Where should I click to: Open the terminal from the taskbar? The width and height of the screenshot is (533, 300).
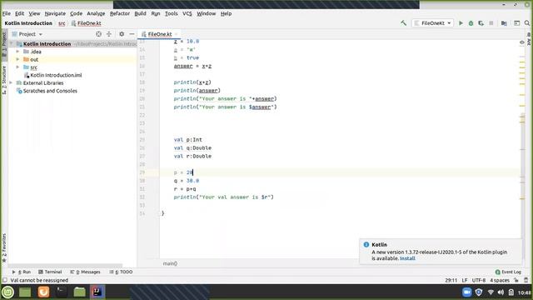pyautogui.click(x=62, y=292)
